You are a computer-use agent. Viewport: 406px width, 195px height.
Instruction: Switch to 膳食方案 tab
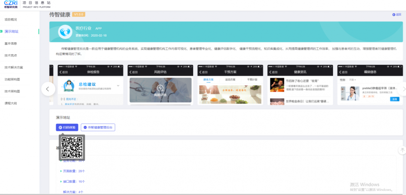click(208, 79)
